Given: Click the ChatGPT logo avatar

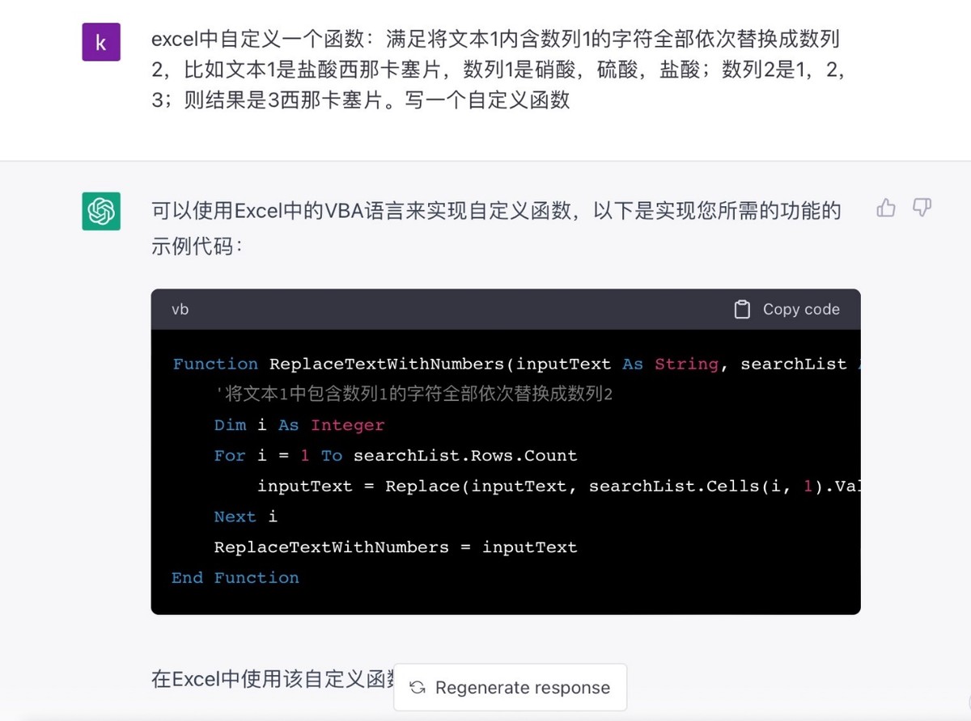Looking at the screenshot, I should tap(101, 211).
